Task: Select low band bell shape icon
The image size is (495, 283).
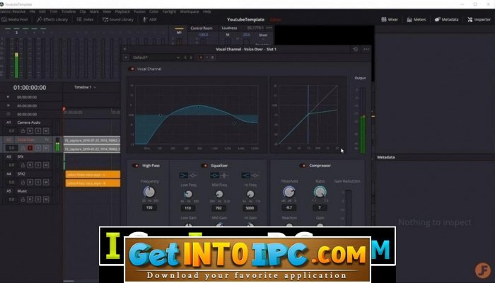Action: tap(193, 175)
